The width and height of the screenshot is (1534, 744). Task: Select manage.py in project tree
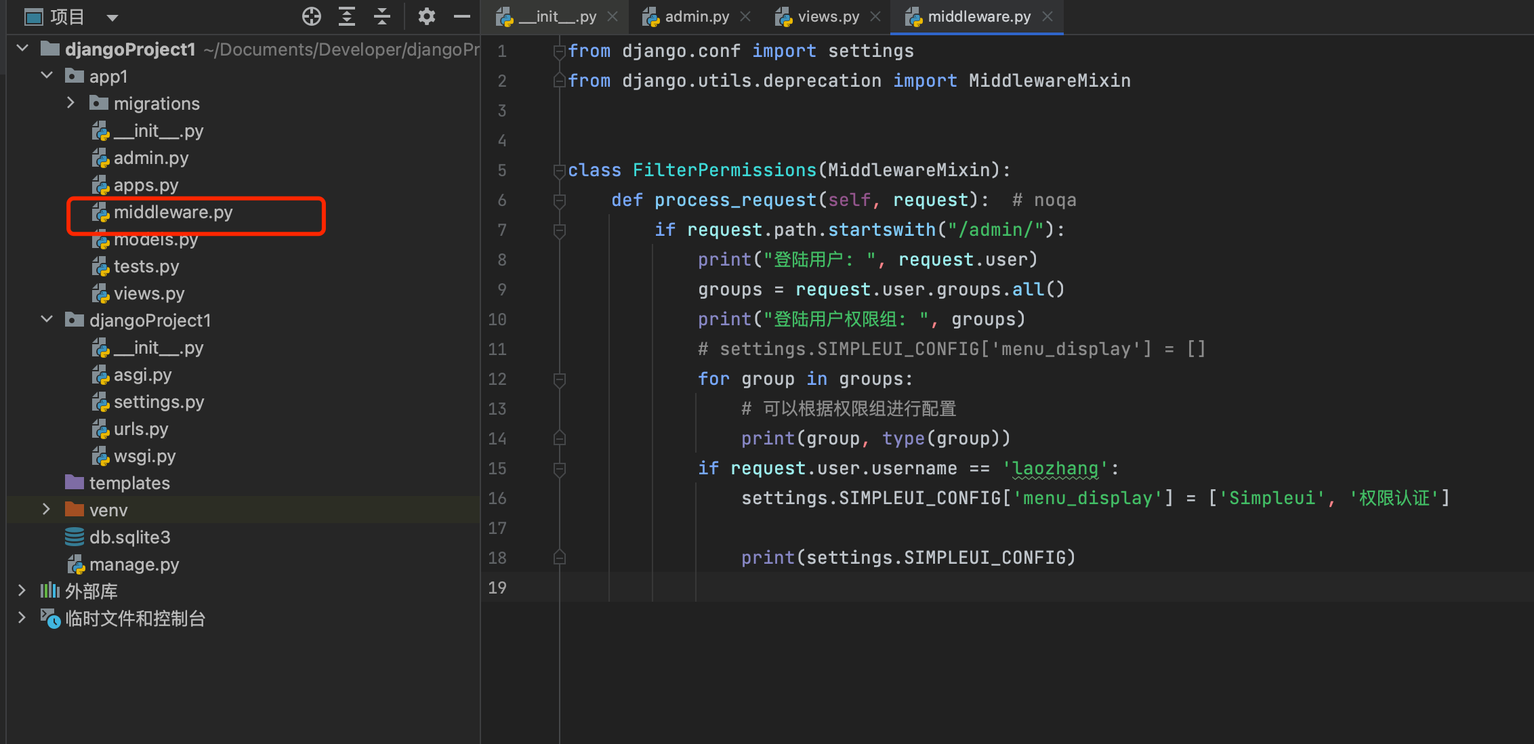[134, 564]
